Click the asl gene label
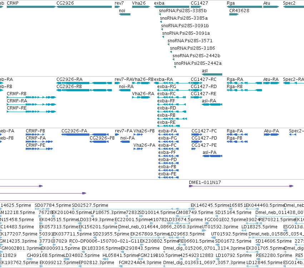This screenshot has width=304, height=268. 205,71
